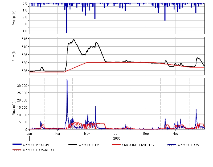Click the 745 tick label on elevation axis
The width and height of the screenshot is (213, 167).
pos(25,39)
